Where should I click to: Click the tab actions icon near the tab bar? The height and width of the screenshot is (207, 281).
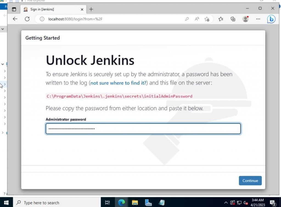pyautogui.click(x=14, y=9)
